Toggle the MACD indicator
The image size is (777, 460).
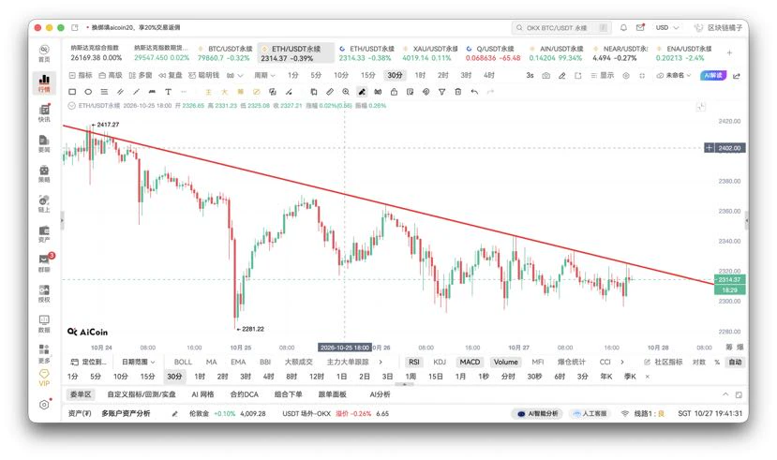(x=470, y=362)
